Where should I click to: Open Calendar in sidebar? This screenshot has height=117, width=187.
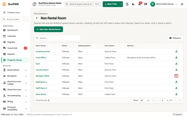click(15, 36)
